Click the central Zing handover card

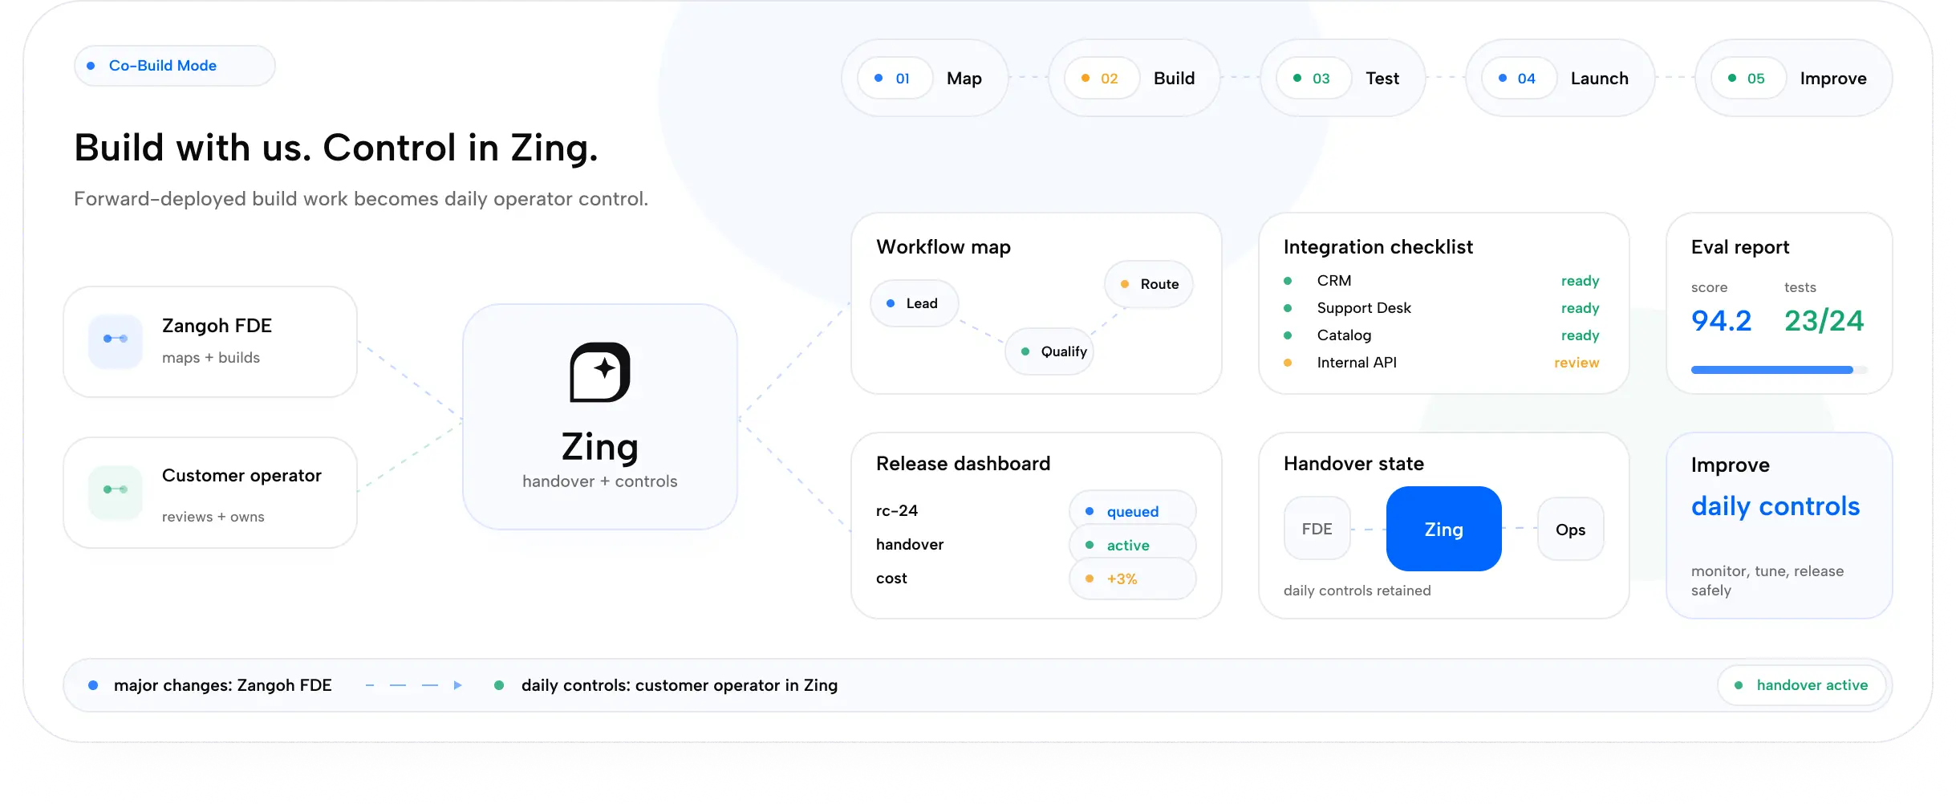(600, 416)
